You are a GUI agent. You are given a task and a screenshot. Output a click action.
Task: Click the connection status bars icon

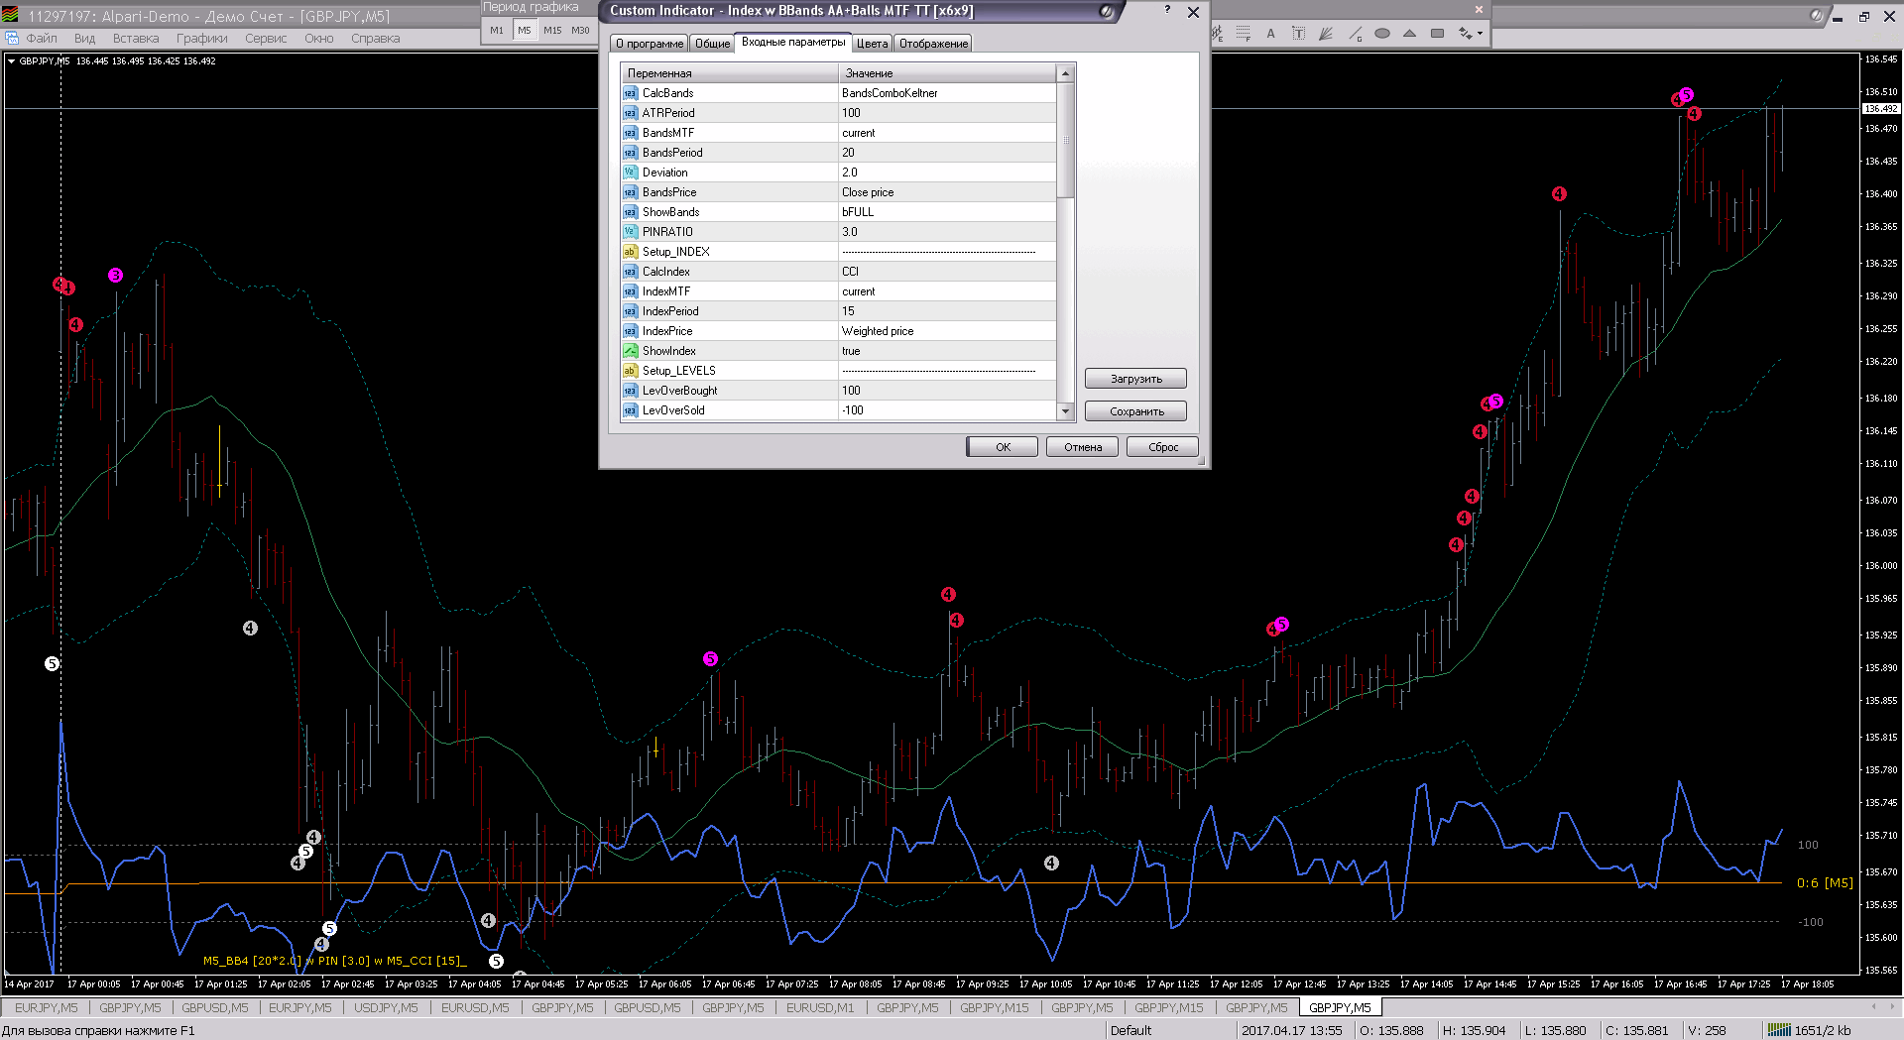tap(1779, 1030)
